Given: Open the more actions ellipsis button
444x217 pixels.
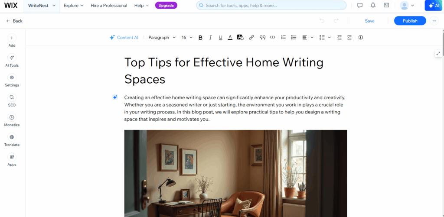Looking at the screenshot, I should pyautogui.click(x=434, y=21).
